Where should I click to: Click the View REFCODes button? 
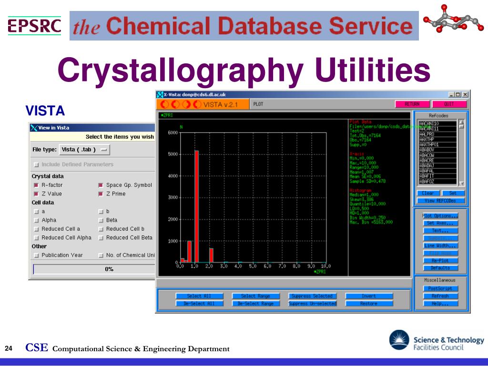click(441, 201)
